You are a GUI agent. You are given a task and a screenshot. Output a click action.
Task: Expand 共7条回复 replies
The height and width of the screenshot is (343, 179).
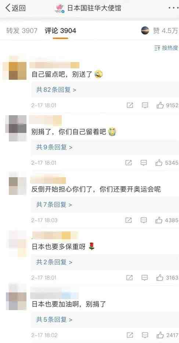tap(54, 205)
